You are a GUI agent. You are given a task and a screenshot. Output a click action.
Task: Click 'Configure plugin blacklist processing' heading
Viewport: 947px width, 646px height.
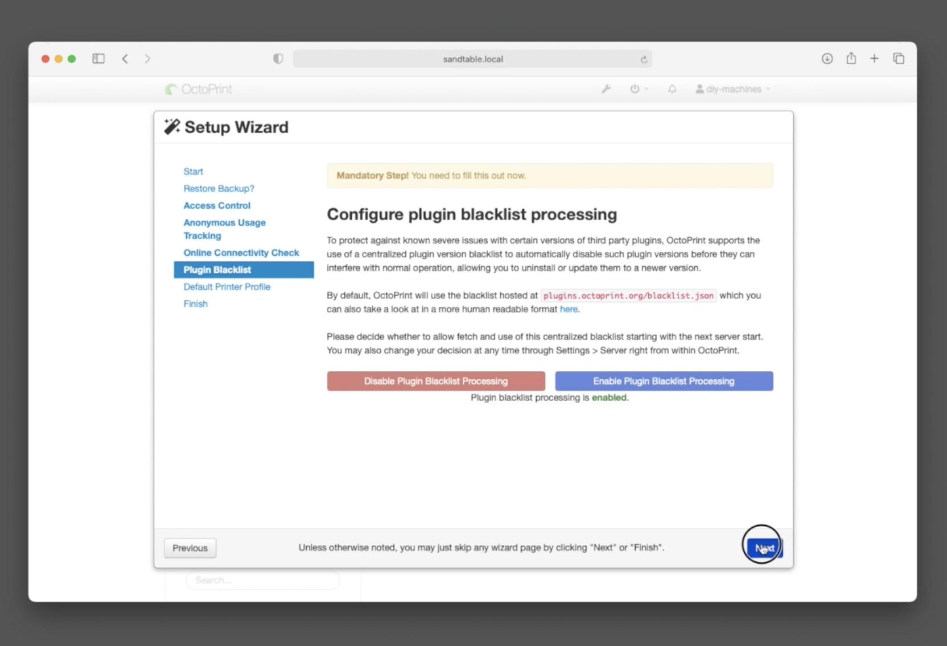click(472, 214)
